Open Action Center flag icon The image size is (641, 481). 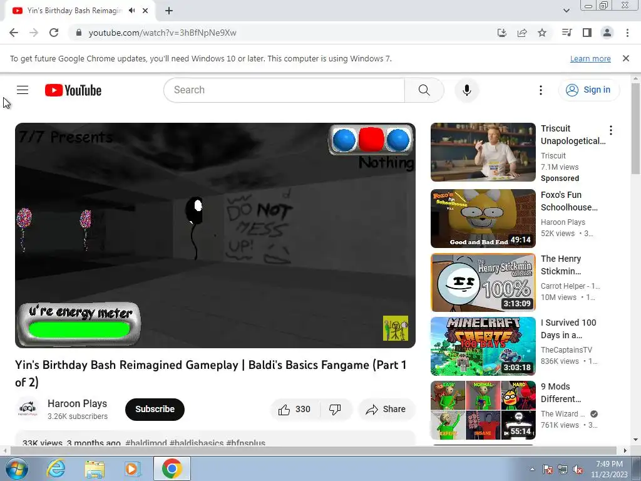(x=548, y=469)
